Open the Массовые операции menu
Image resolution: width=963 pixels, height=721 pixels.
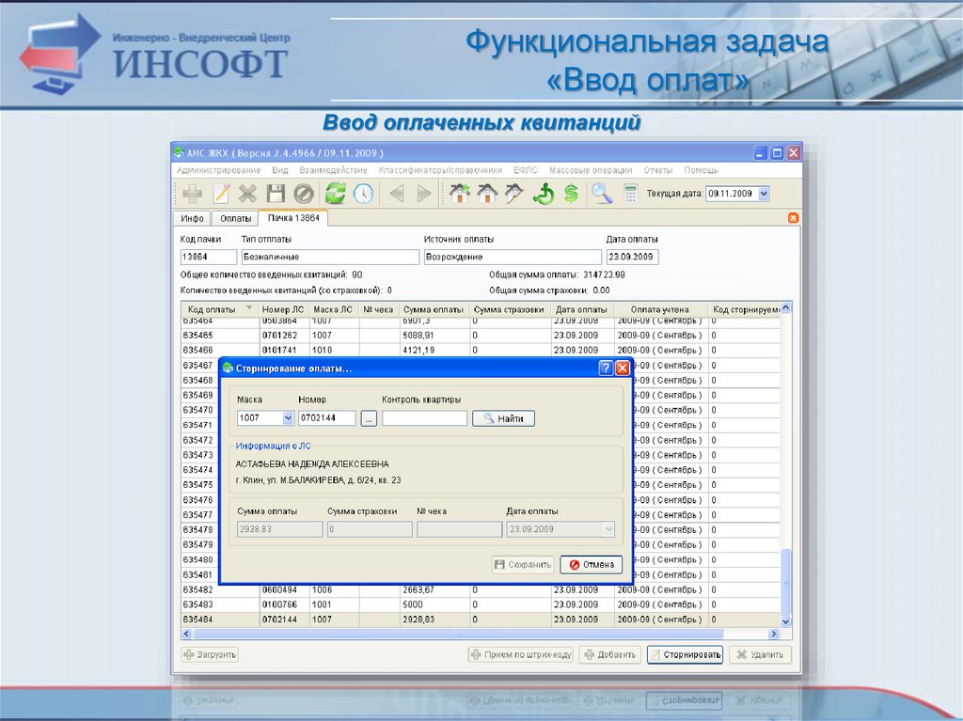[591, 170]
